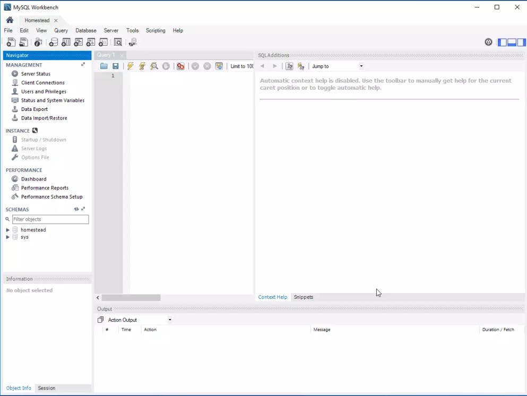Open Users and Privileges
This screenshot has height=396, width=527.
pyautogui.click(x=44, y=91)
